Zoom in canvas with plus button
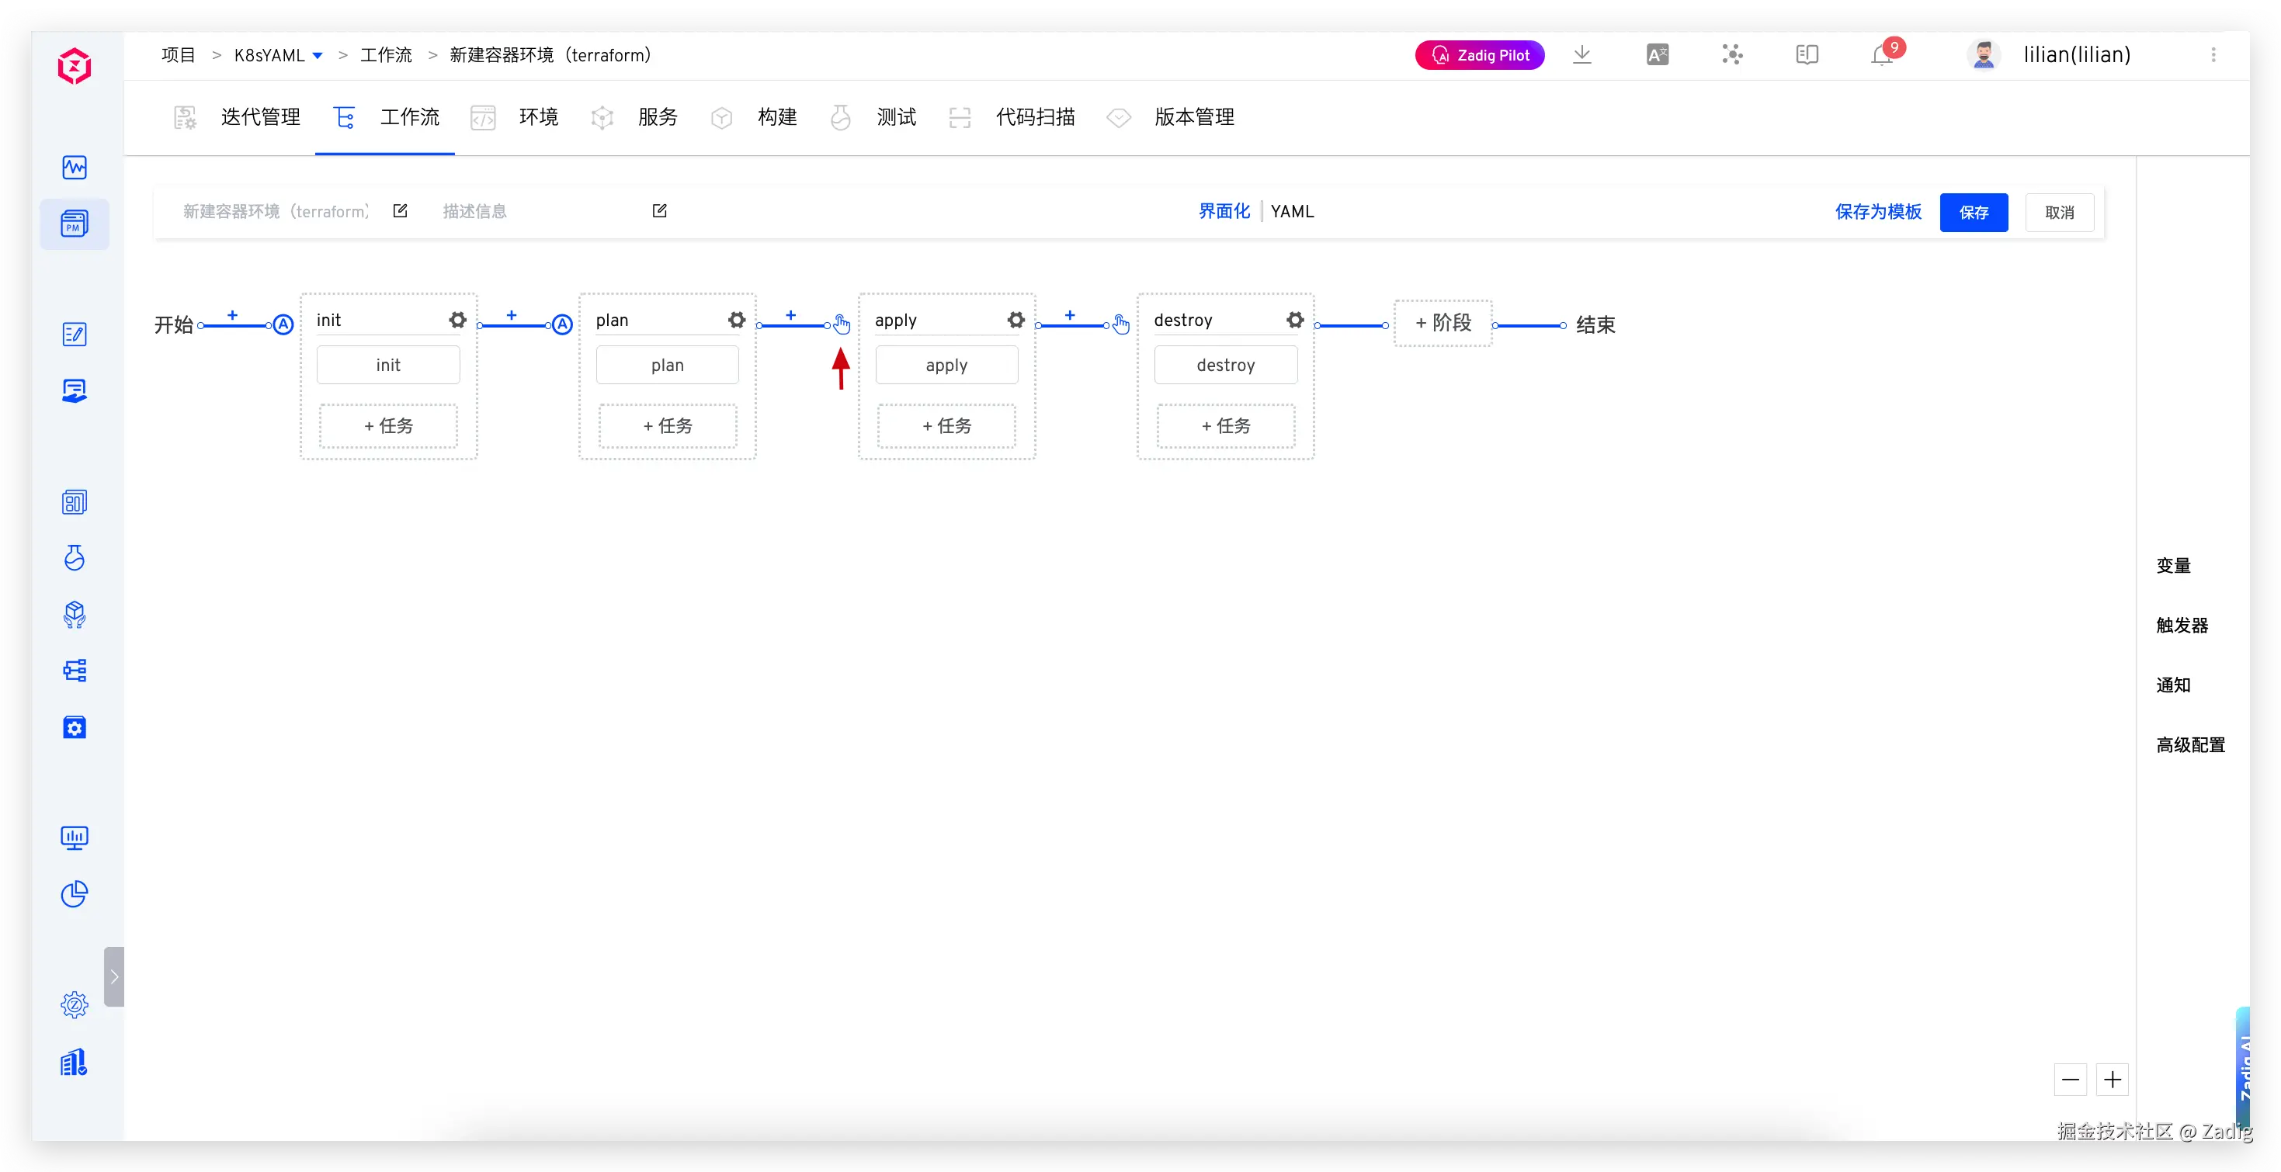 tap(2113, 1079)
